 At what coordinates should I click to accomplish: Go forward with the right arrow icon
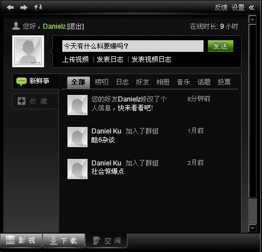[x=24, y=8]
